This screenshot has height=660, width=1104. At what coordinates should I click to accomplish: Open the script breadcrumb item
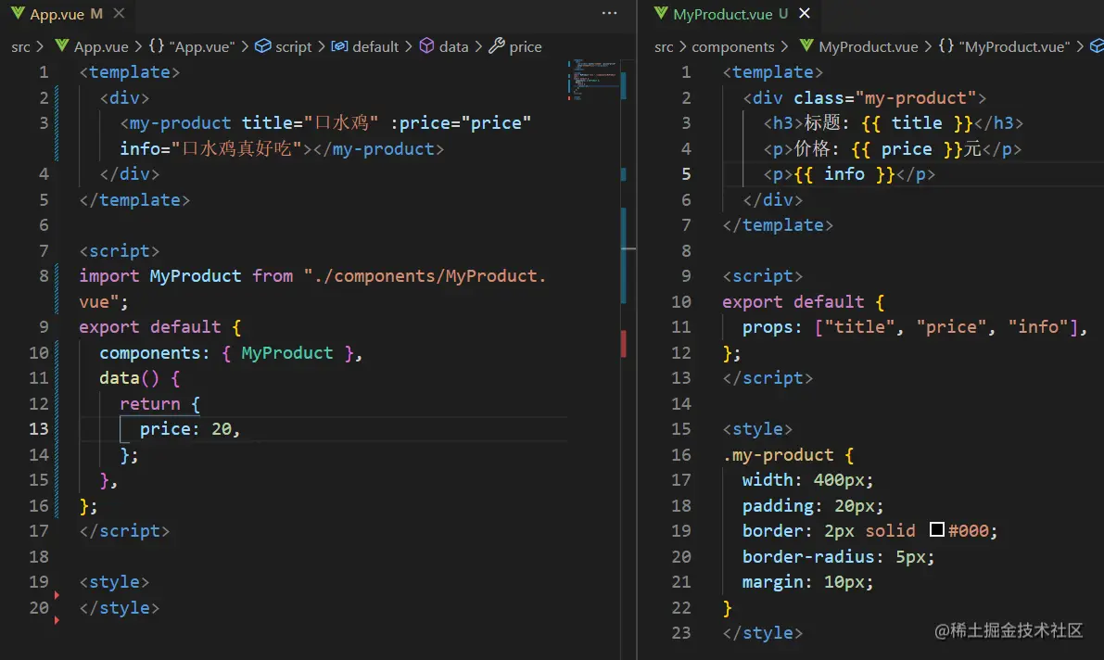click(293, 46)
